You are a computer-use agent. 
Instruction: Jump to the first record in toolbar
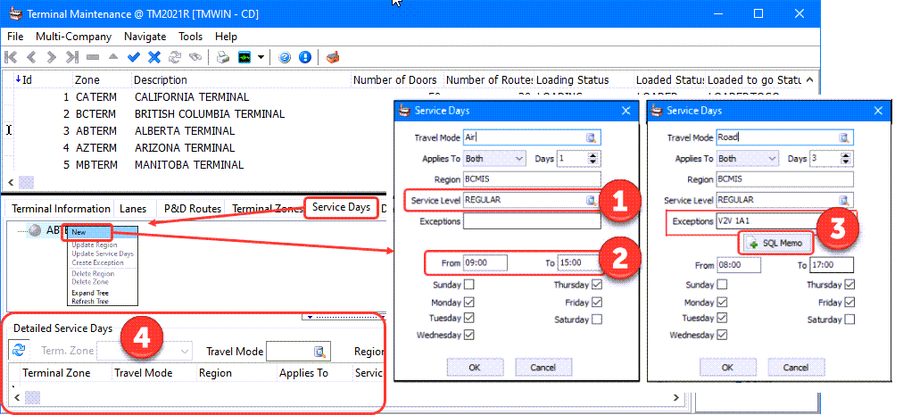point(11,57)
